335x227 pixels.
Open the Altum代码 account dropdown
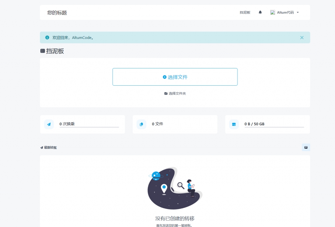click(285, 12)
